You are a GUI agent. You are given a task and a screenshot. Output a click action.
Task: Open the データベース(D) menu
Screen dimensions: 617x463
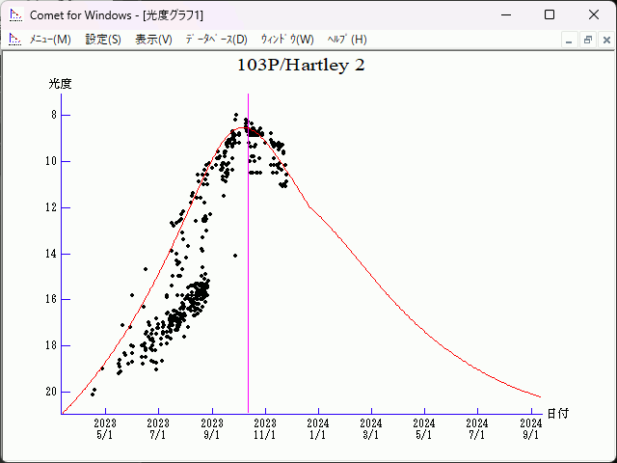point(216,40)
